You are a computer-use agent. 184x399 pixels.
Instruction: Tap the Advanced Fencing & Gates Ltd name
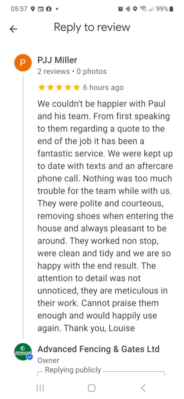(x=98, y=349)
